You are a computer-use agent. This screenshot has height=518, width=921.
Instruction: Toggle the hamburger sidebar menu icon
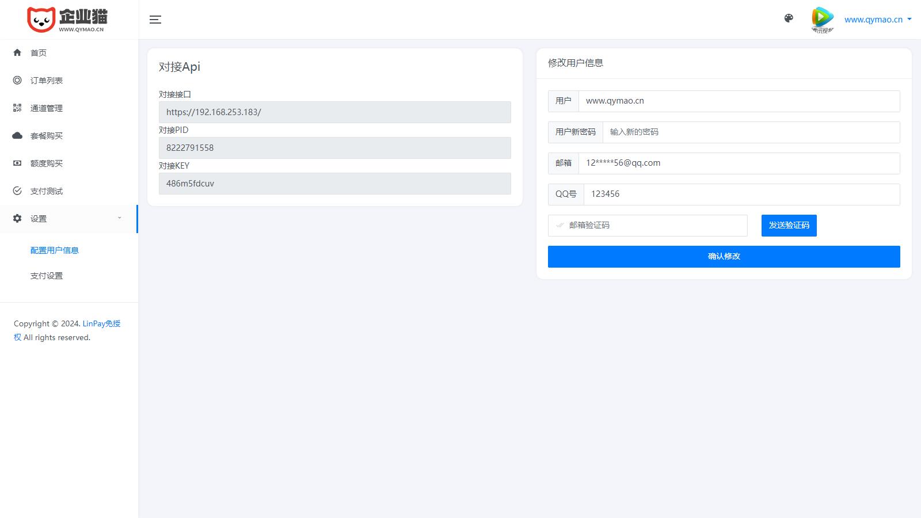(155, 20)
